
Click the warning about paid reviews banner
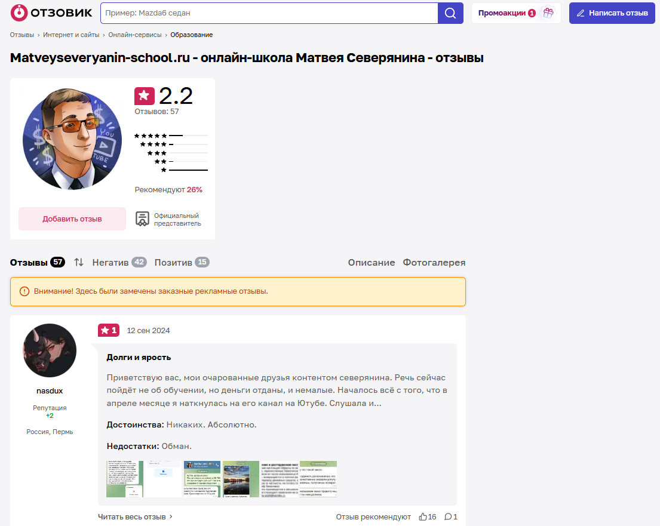(238, 291)
